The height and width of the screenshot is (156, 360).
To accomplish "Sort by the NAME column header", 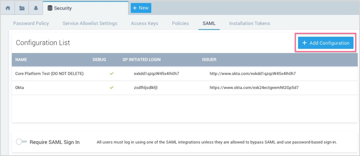I will [21, 60].
